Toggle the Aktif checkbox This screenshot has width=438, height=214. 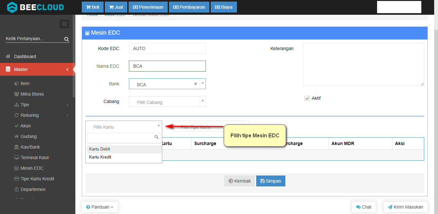(307, 98)
